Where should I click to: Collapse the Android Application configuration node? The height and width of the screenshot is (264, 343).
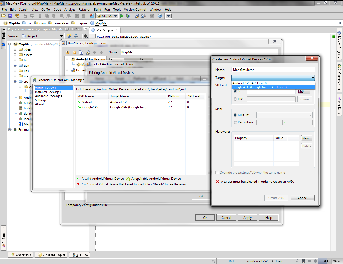coord(67,59)
